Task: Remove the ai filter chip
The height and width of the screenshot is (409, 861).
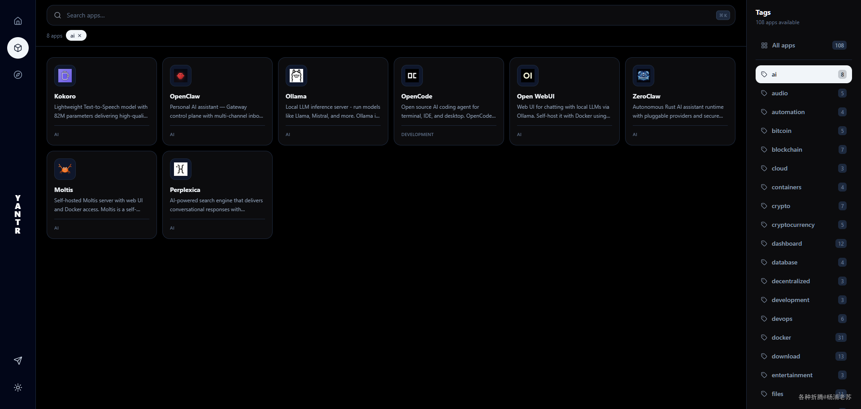Action: tap(80, 36)
